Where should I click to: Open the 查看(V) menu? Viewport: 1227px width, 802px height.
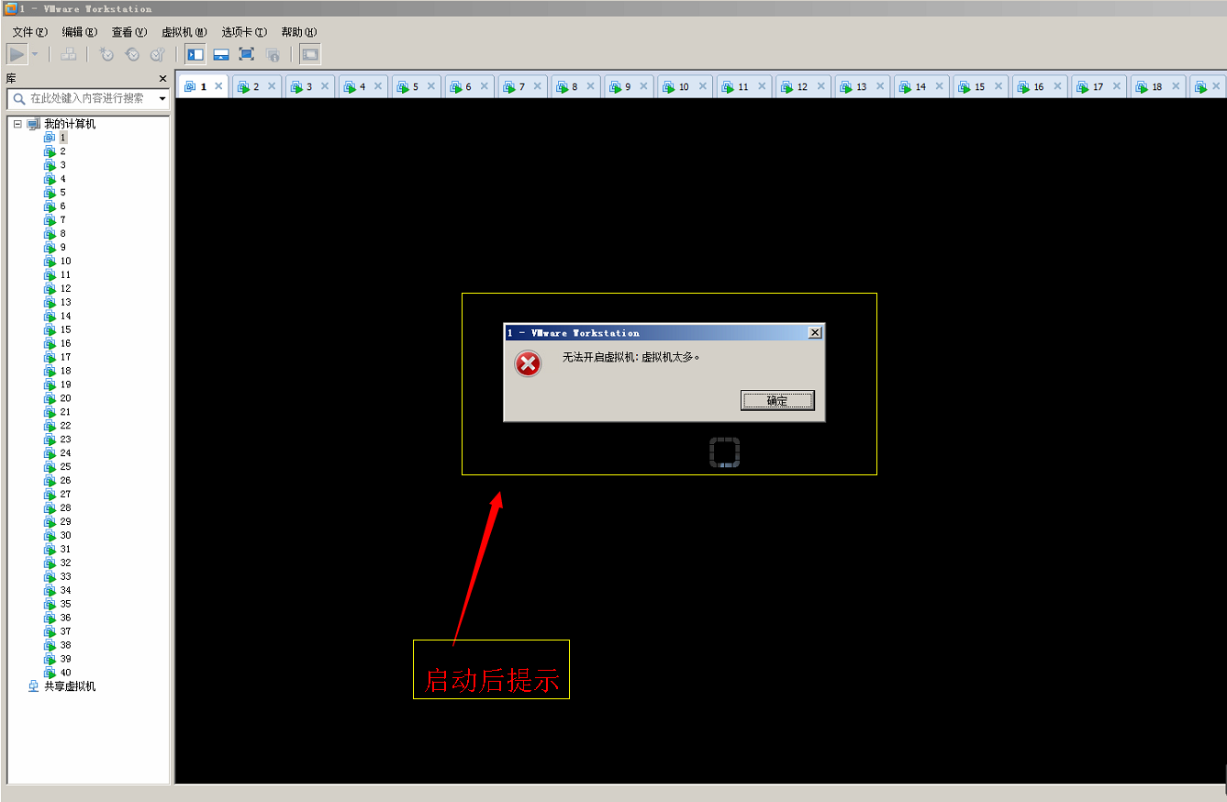pos(129,32)
